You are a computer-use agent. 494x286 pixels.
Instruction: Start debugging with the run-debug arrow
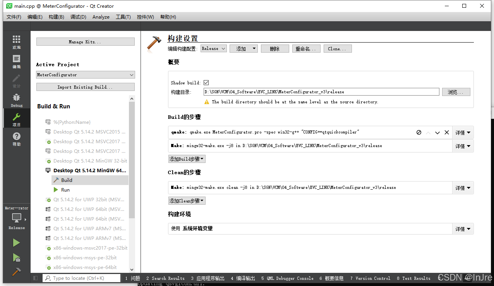click(16, 257)
